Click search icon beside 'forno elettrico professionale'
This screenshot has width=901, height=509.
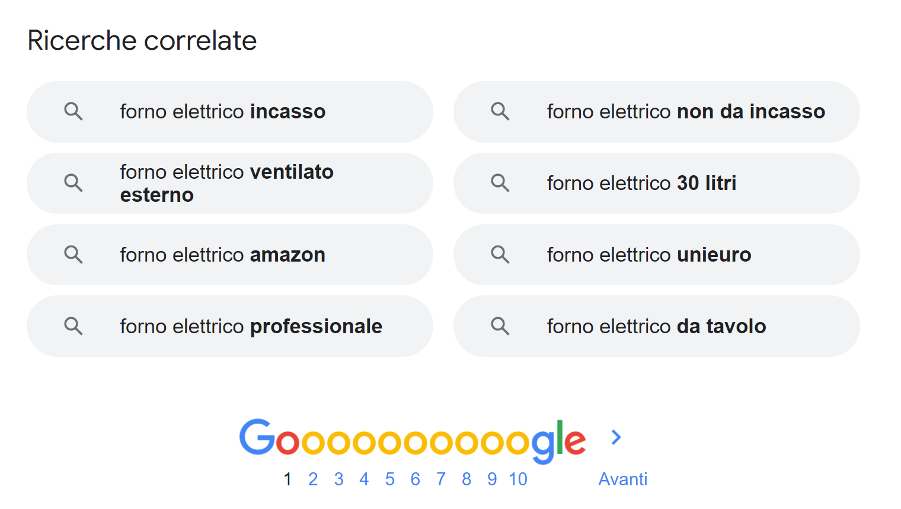pyautogui.click(x=74, y=326)
